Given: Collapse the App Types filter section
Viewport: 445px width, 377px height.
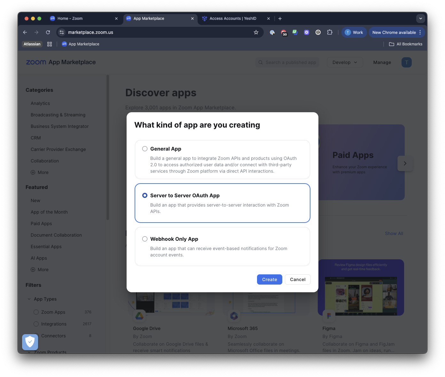Looking at the screenshot, I should (x=29, y=299).
